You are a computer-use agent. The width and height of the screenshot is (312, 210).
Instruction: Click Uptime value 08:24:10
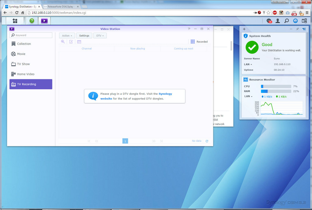[x=279, y=70]
